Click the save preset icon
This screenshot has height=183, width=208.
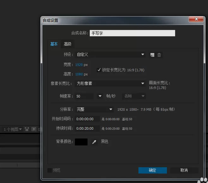[x=152, y=55]
